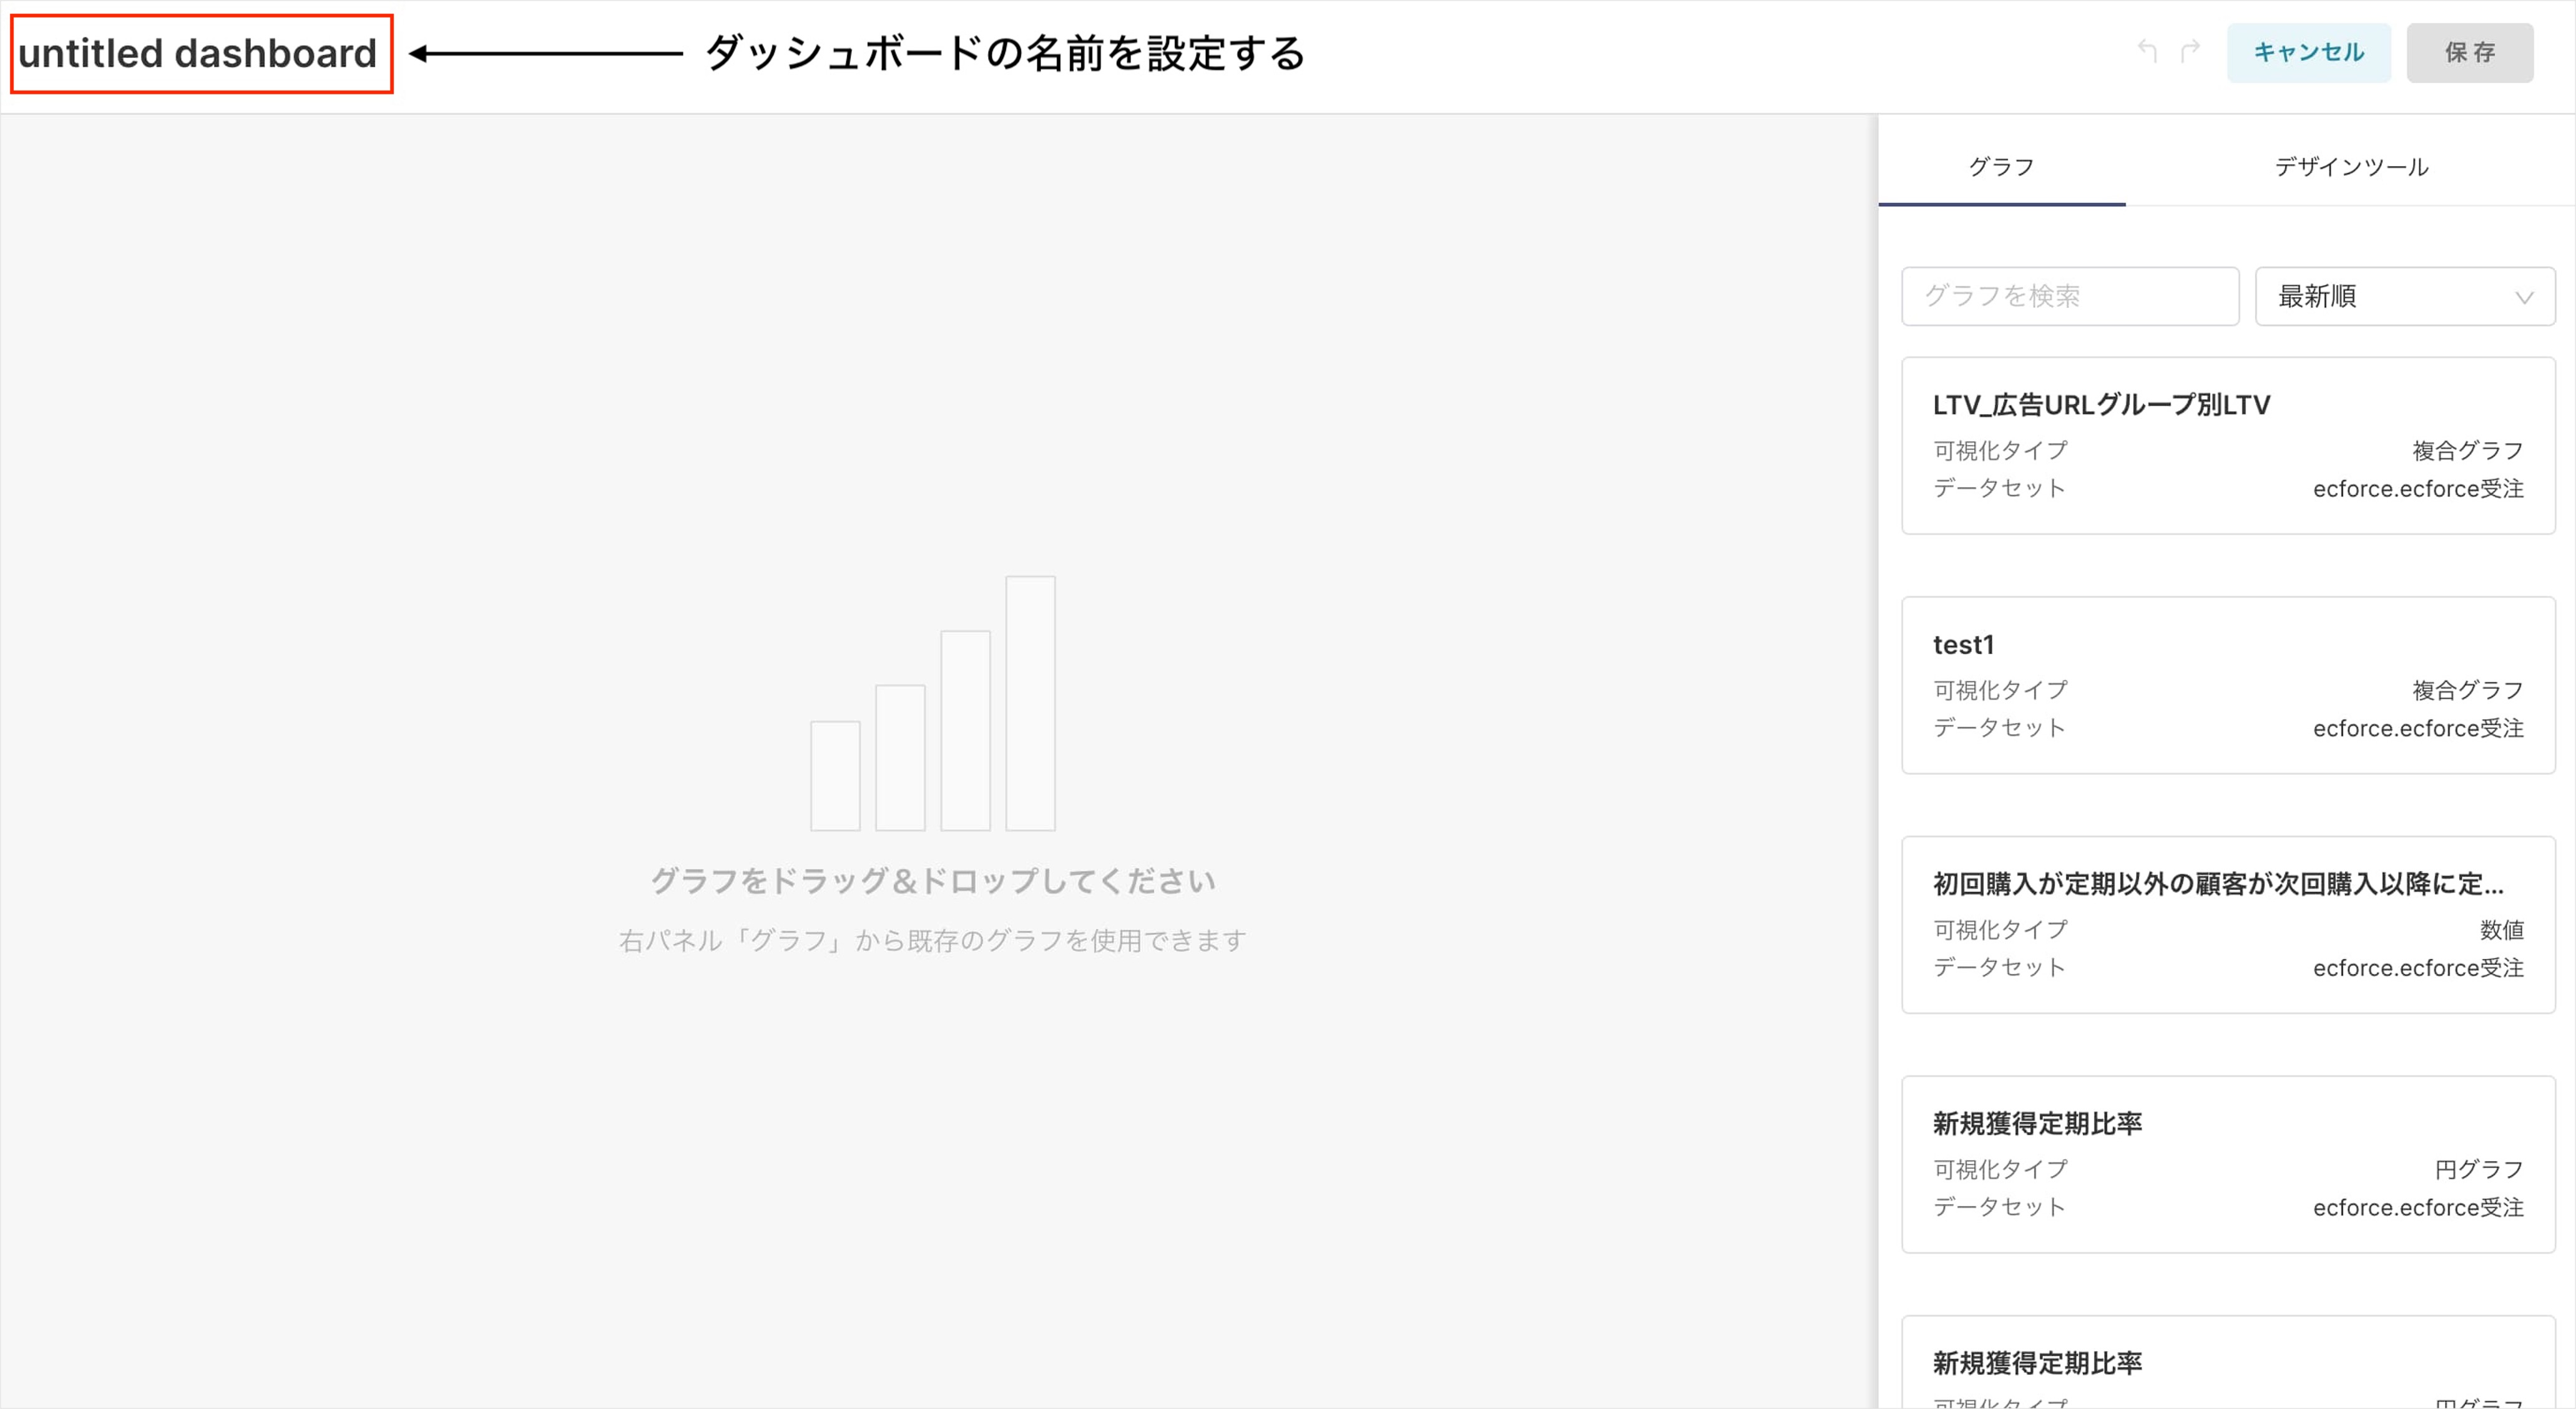This screenshot has height=1409, width=2576.
Task: Switch to the デザインツール tab
Action: (x=2351, y=166)
